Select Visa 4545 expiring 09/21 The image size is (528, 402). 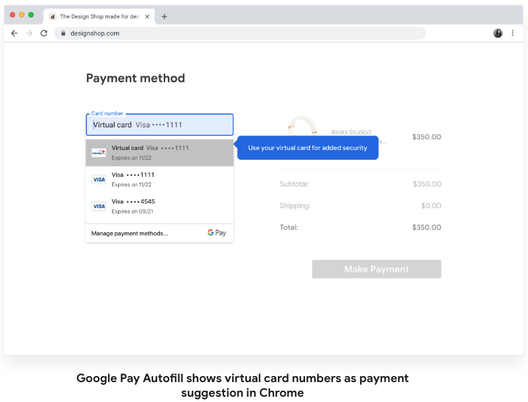click(159, 206)
